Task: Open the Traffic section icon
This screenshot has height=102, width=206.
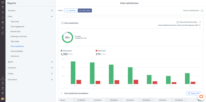Action: (x=3, y=13)
